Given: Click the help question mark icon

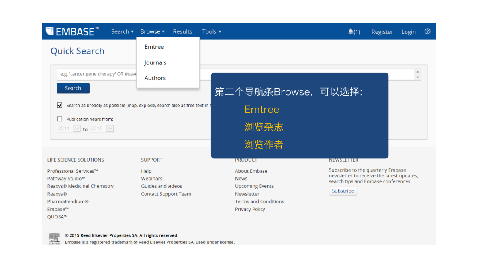Looking at the screenshot, I should [x=427, y=31].
